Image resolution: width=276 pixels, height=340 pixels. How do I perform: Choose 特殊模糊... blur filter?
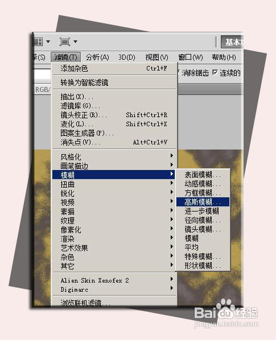203,256
